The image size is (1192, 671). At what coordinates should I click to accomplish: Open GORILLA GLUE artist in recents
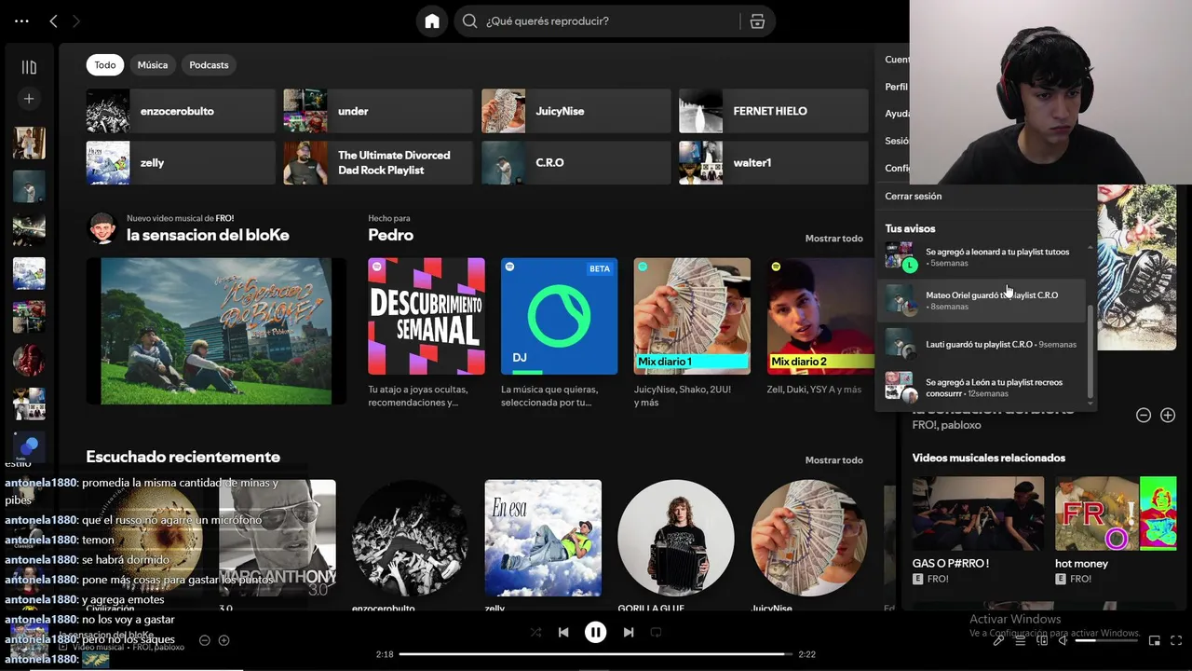(676, 538)
